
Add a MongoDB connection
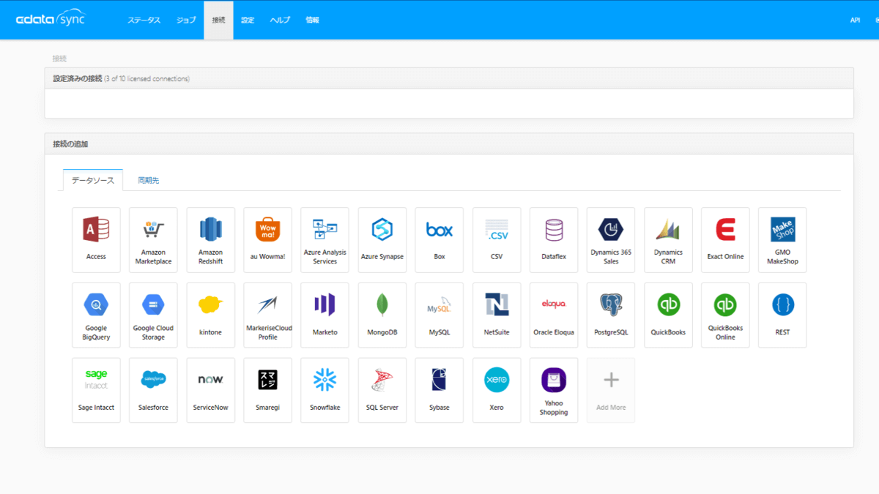point(382,315)
